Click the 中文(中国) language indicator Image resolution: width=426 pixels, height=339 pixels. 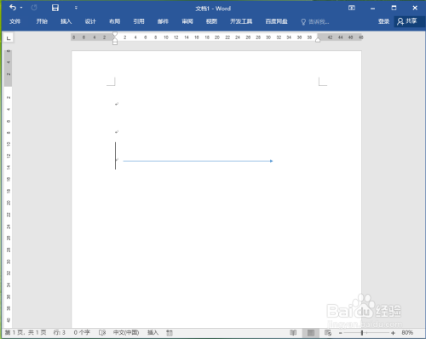tap(126, 332)
